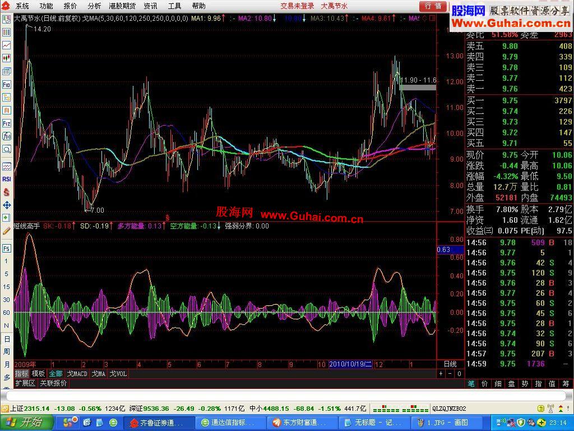The height and width of the screenshot is (431, 574).
Task: Open the colored quote grid icon in sidebar
Action: [6, 33]
